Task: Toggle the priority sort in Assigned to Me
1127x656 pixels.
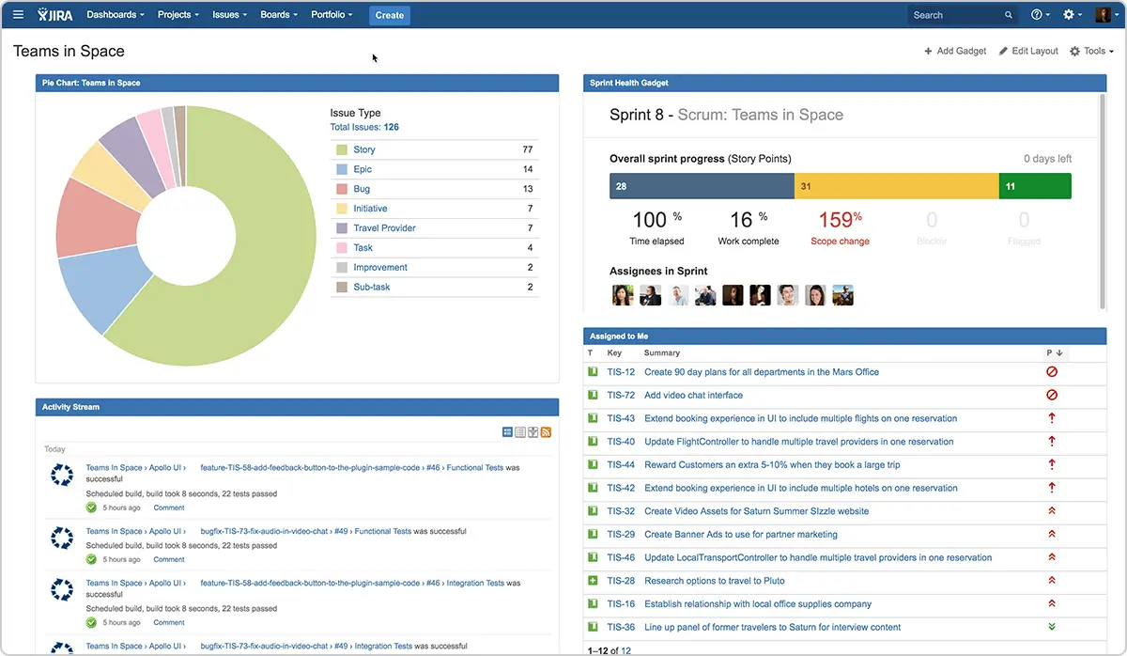Action: tap(1052, 352)
